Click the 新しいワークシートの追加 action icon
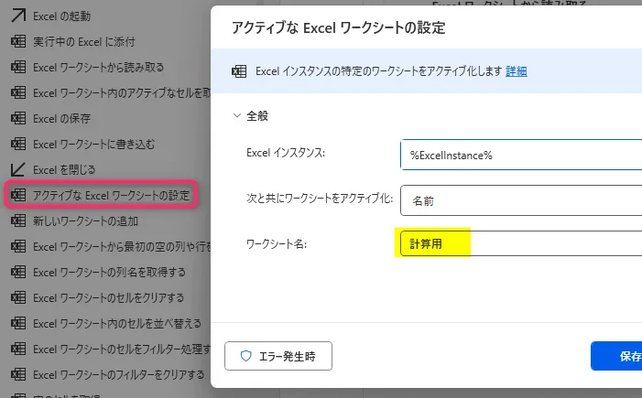Viewport: 642px width, 398px height. (16, 221)
